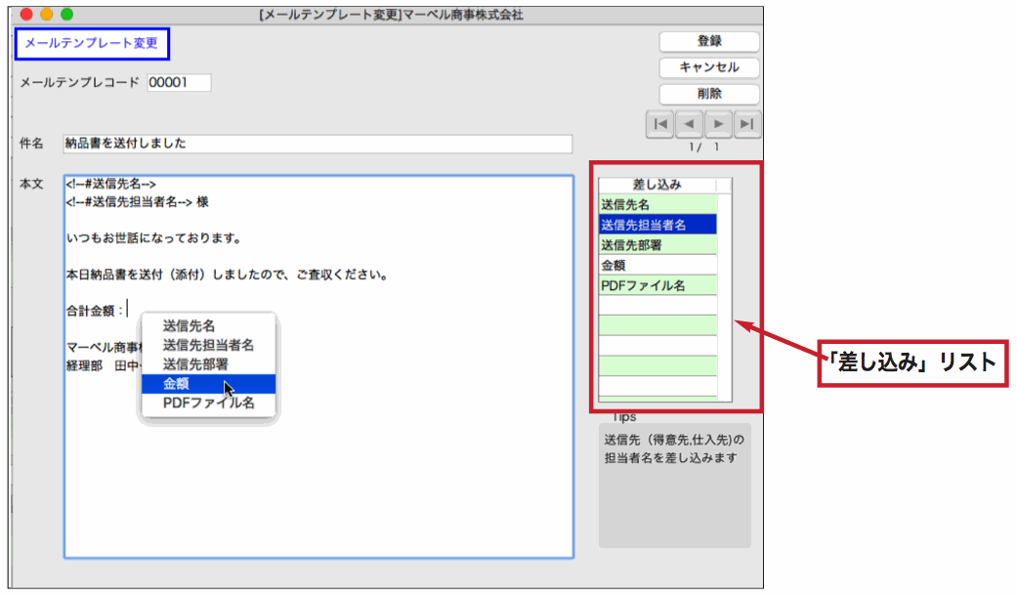Click the 件名 subject text field

click(x=318, y=144)
